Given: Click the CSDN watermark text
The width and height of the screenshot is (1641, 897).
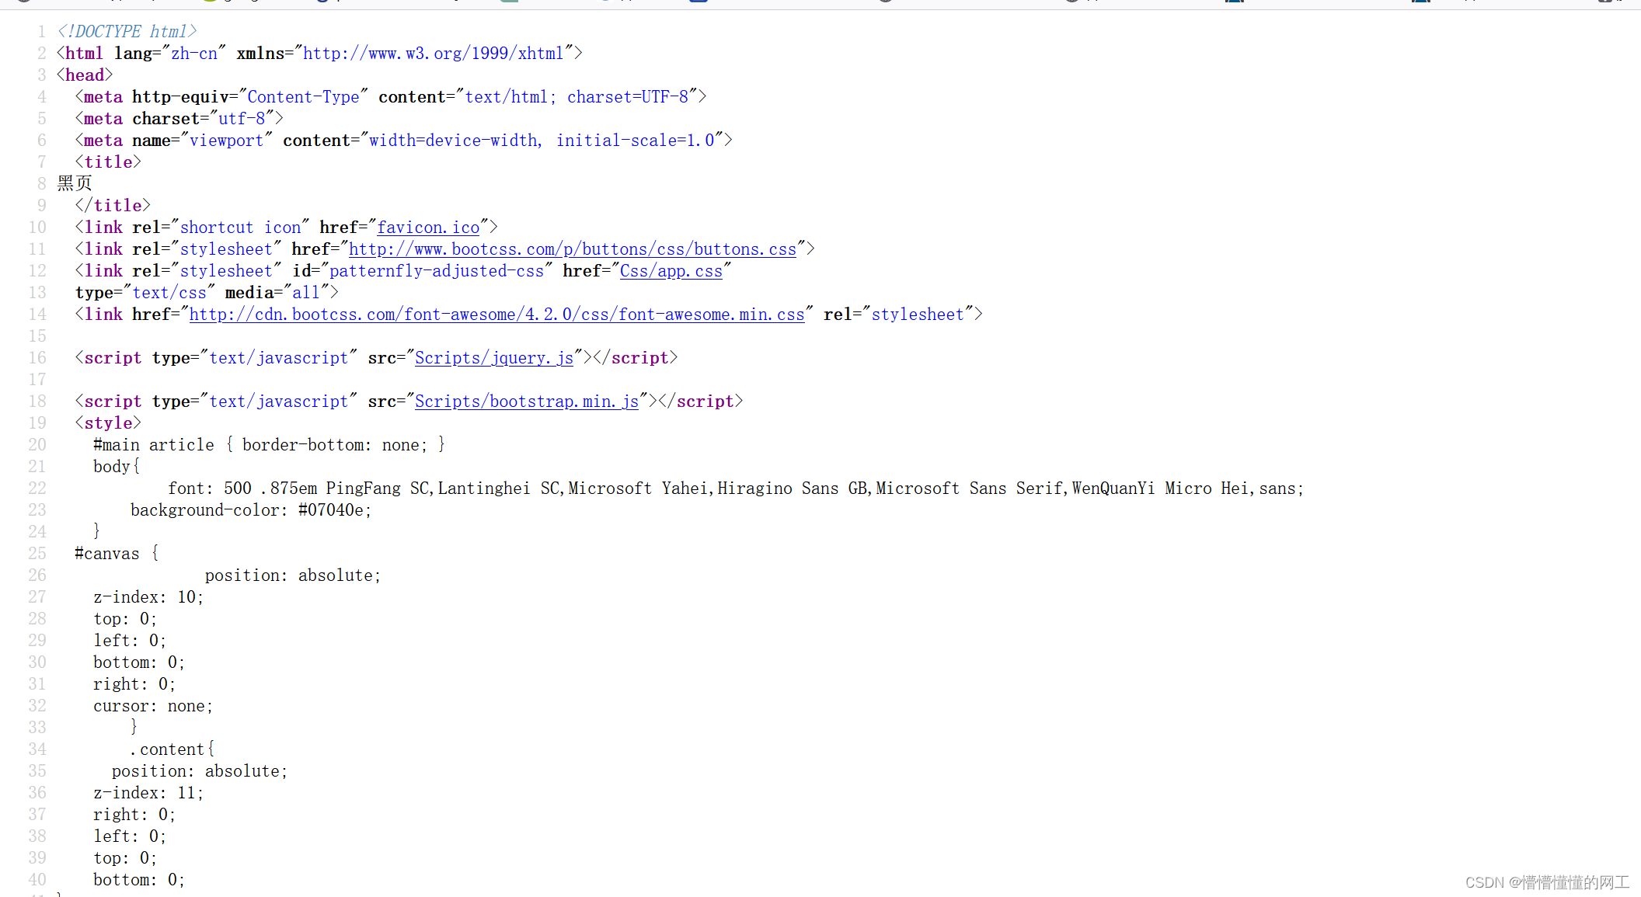Looking at the screenshot, I should pyautogui.click(x=1546, y=882).
